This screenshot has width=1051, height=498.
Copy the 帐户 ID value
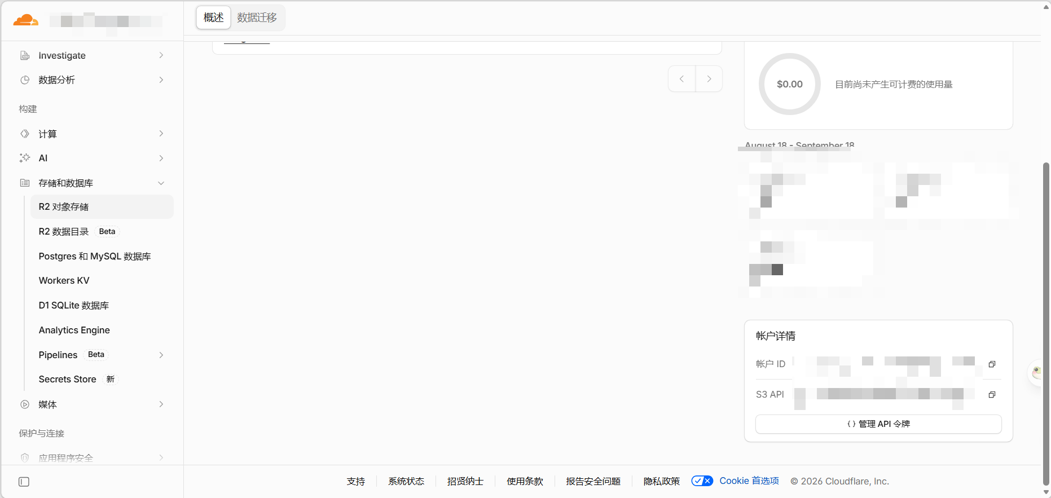(992, 364)
